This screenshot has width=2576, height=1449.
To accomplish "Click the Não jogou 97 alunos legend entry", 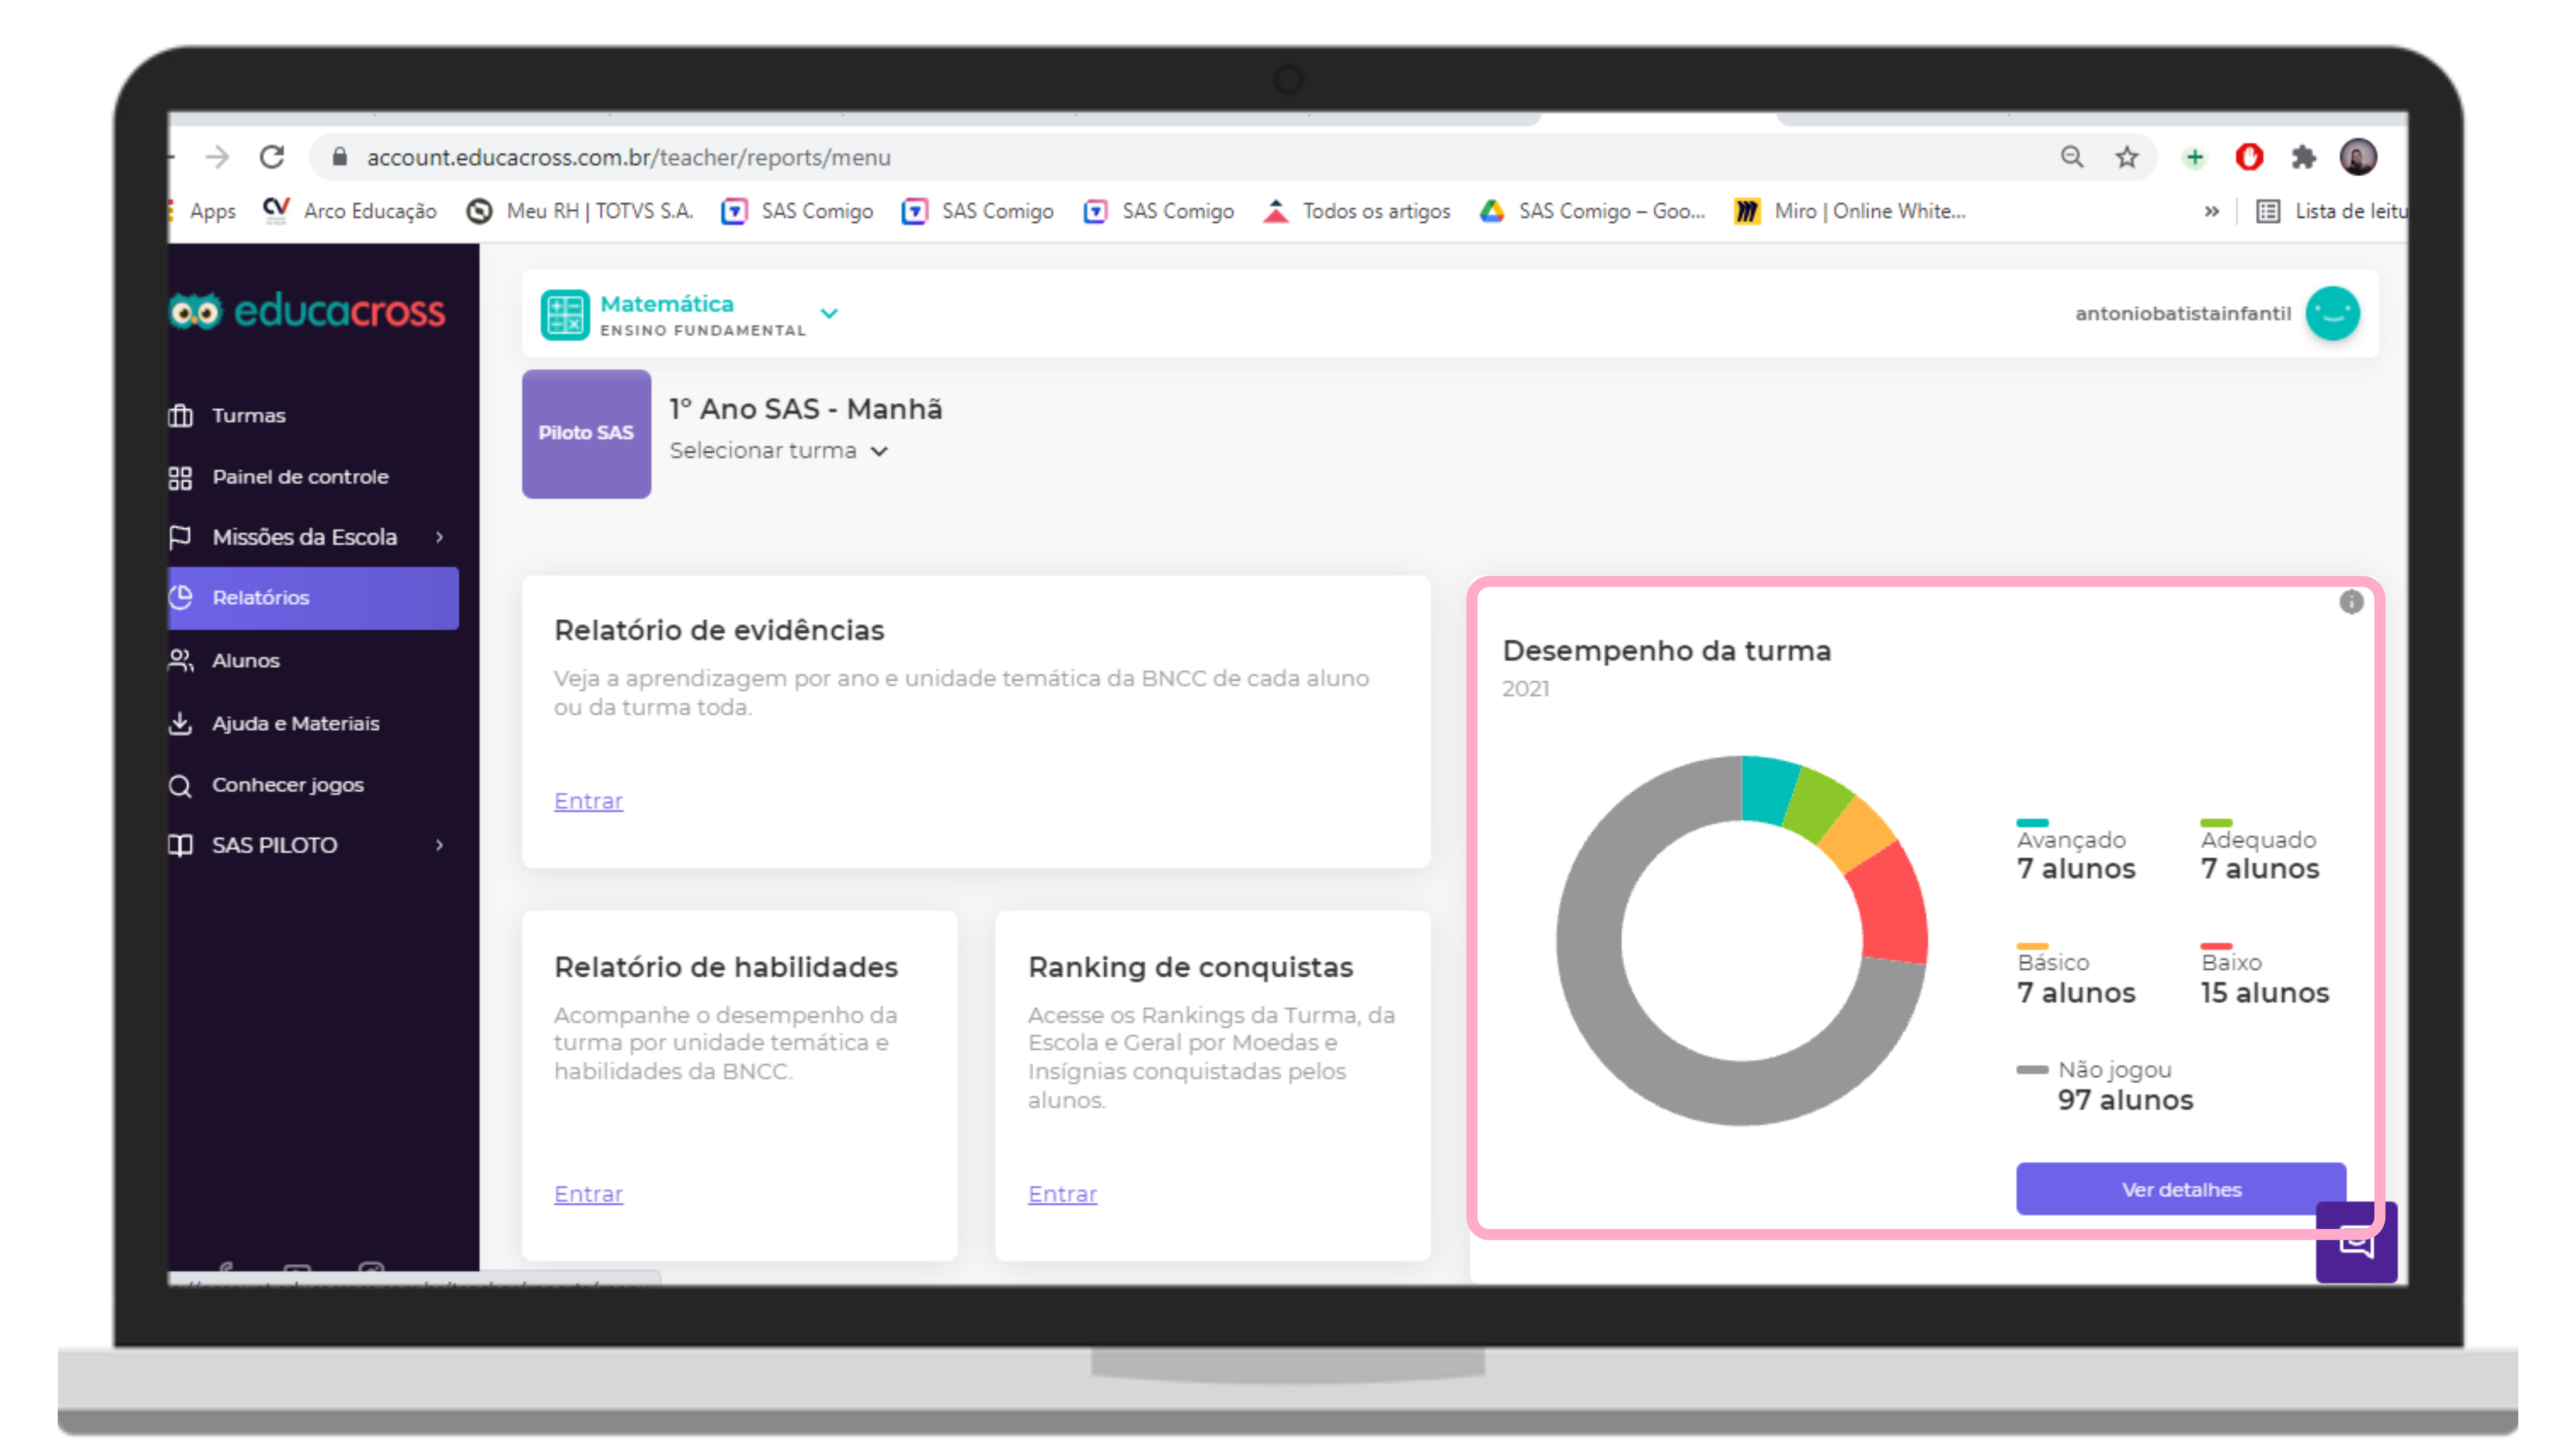I will [2105, 1085].
